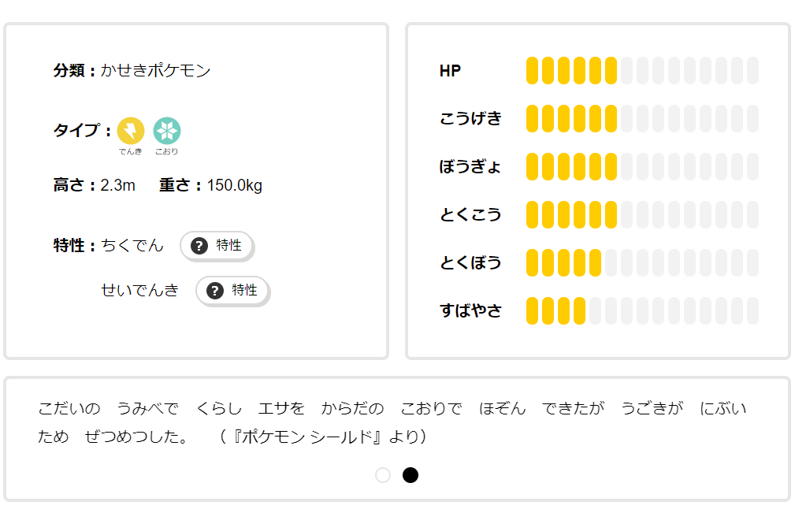Click the ぼうぎょ stat bar
Screen dimensions: 795x509
pos(641,167)
